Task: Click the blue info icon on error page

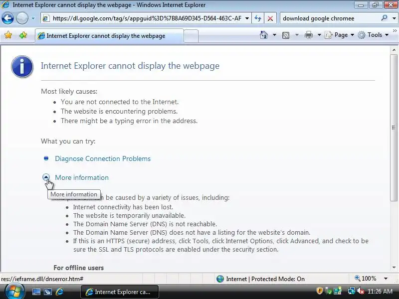Action: click(22, 66)
